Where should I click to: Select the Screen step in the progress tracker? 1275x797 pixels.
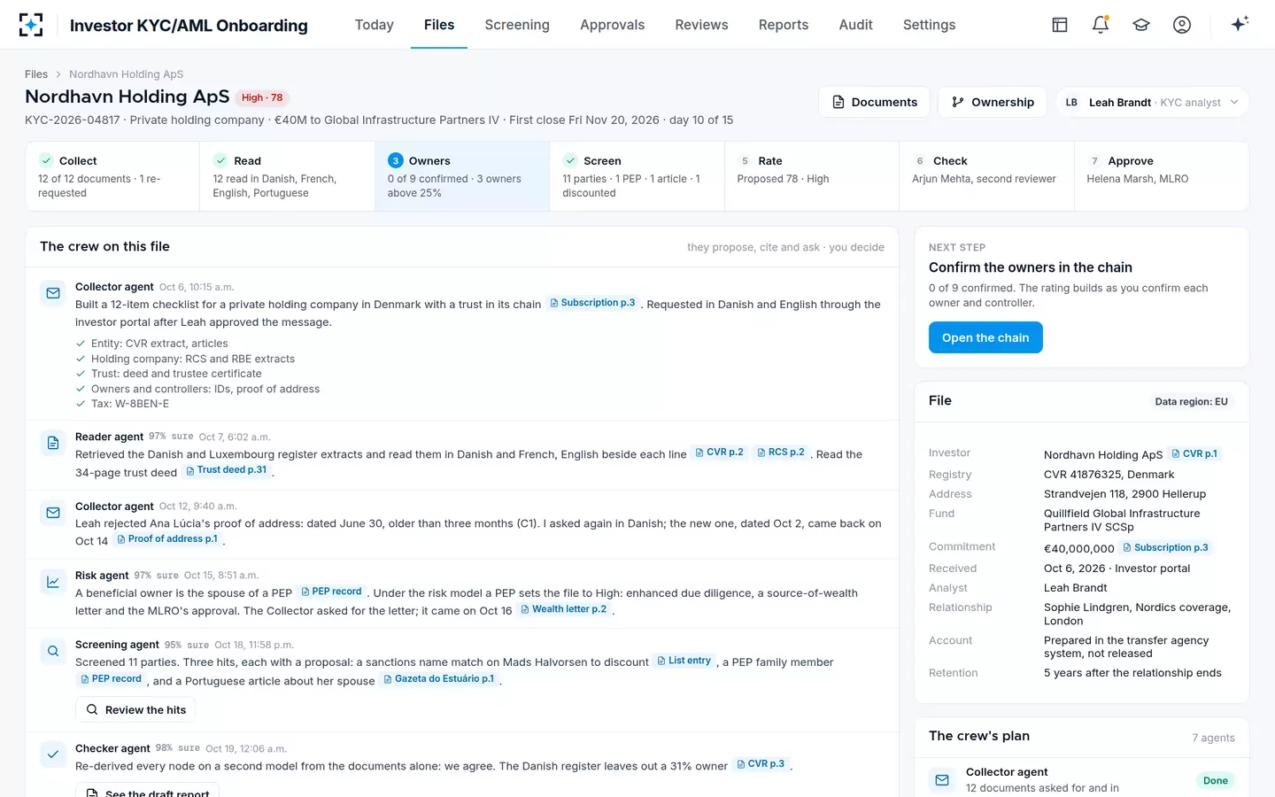tap(637, 176)
